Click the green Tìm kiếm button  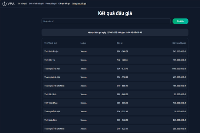(x=180, y=21)
